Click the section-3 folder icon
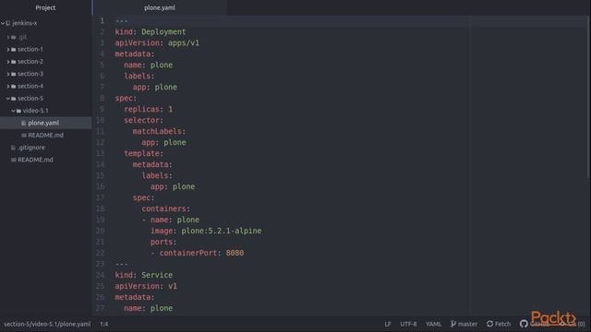Screen dimensions: 591x332 click(14, 74)
